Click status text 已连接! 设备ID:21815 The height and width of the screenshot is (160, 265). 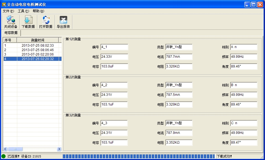(24, 156)
